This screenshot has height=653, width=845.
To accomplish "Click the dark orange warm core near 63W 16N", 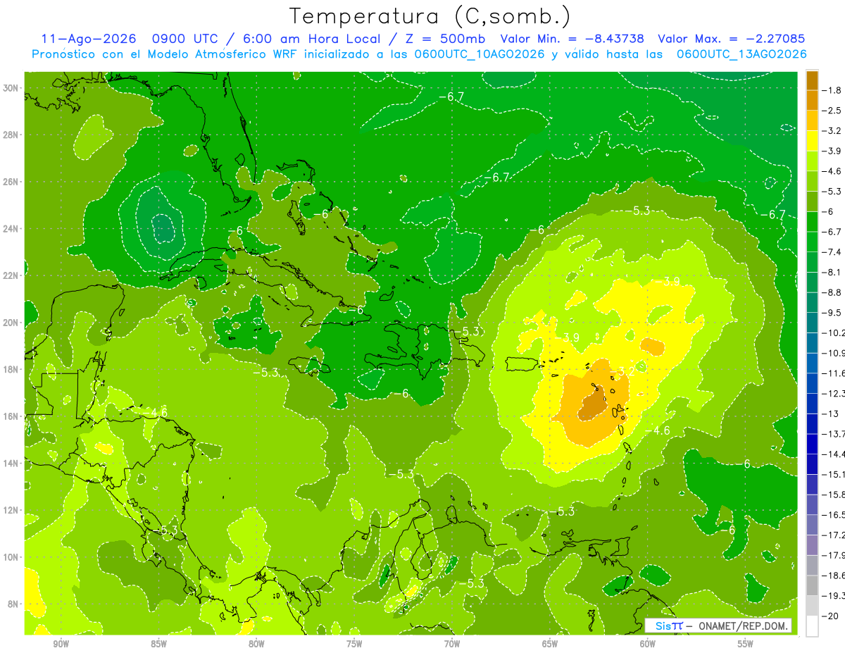I will [594, 404].
